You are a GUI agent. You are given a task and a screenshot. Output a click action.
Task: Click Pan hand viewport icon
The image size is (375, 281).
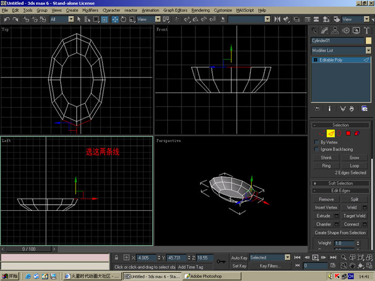(352, 265)
